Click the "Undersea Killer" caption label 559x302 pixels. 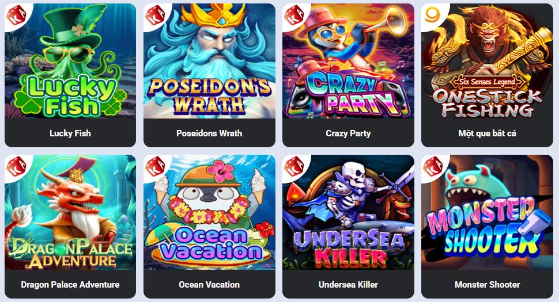(x=348, y=285)
